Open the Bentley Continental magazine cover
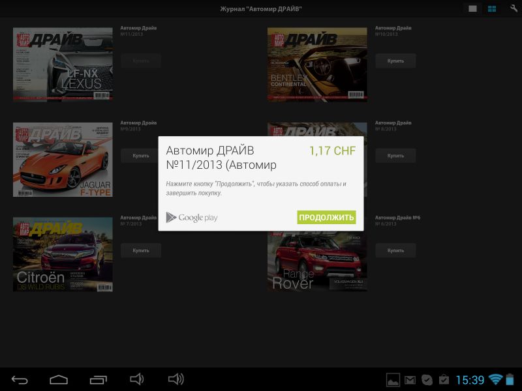Viewport: 522px width, 391px height. click(317, 65)
